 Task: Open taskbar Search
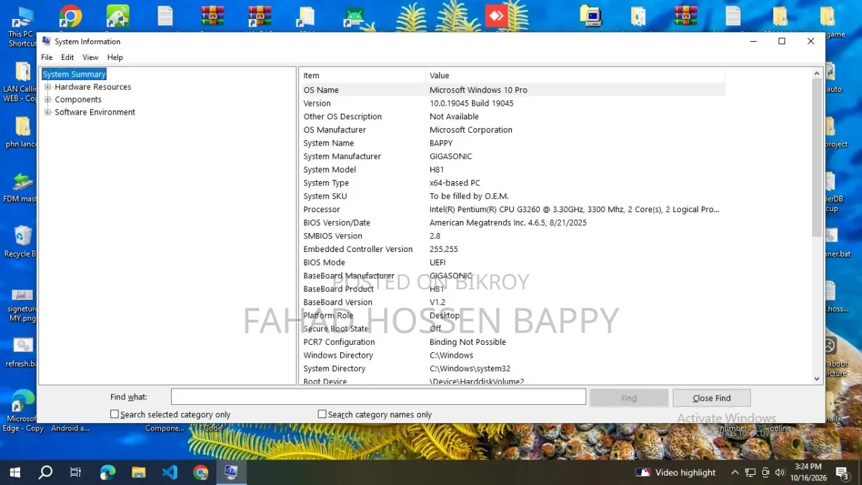tap(46, 472)
